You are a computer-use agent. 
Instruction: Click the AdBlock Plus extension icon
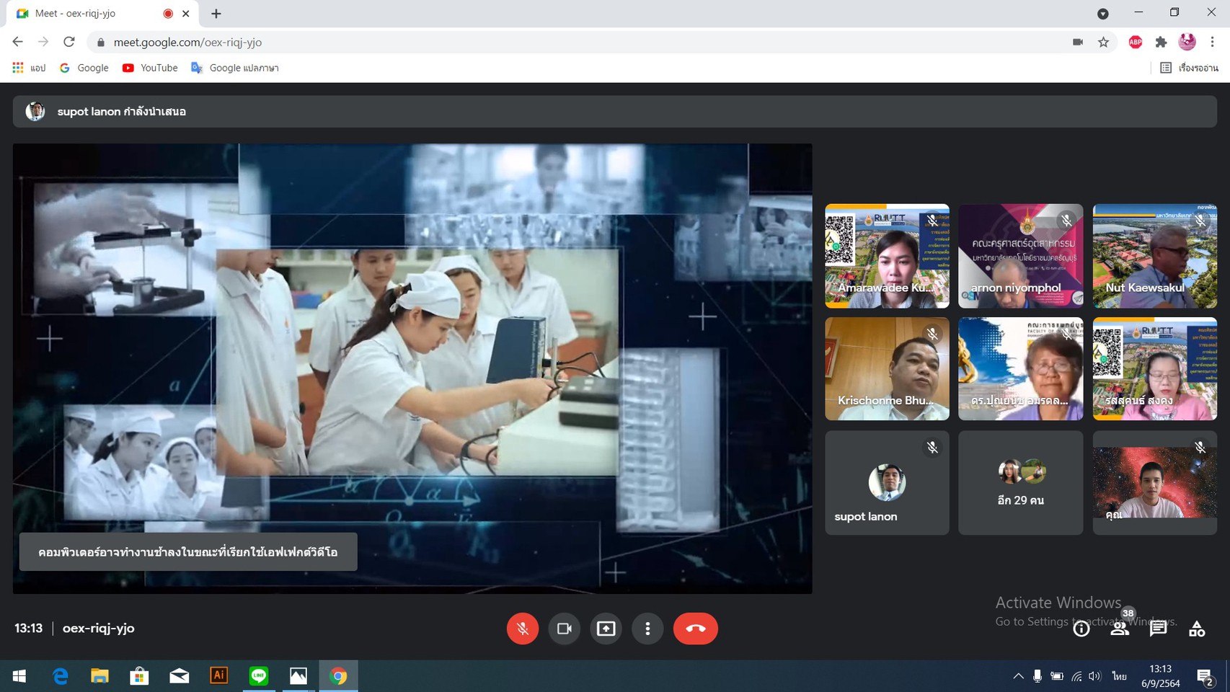[1135, 43]
